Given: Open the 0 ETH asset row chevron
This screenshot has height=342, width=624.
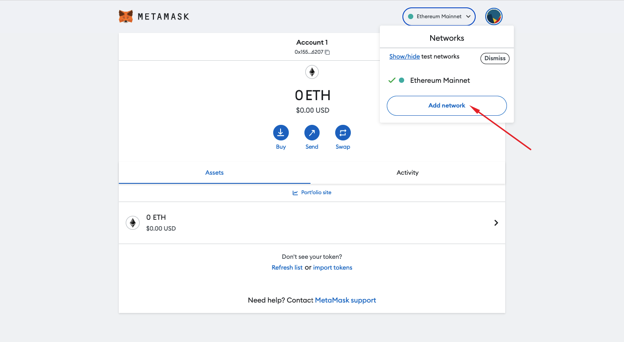Looking at the screenshot, I should click(x=496, y=223).
